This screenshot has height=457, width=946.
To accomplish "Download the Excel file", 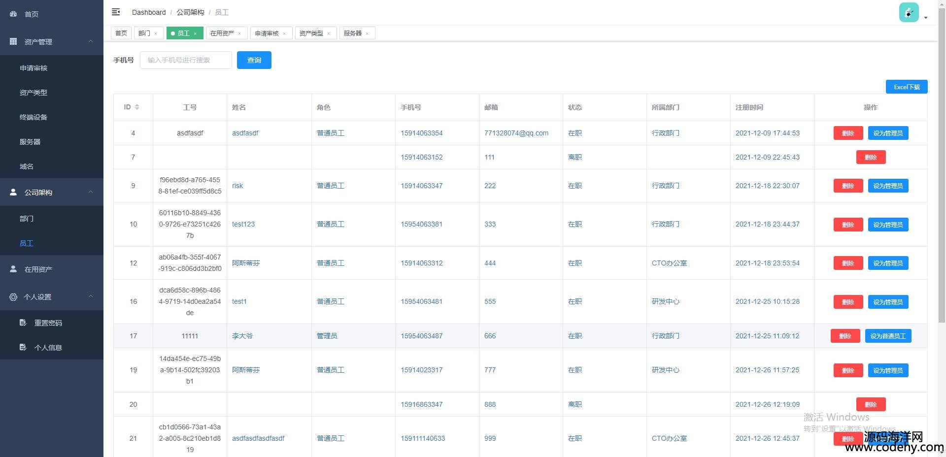I will click(906, 87).
